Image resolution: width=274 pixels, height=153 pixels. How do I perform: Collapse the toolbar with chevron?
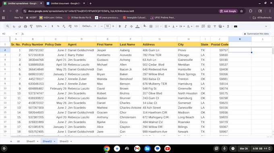point(266,26)
